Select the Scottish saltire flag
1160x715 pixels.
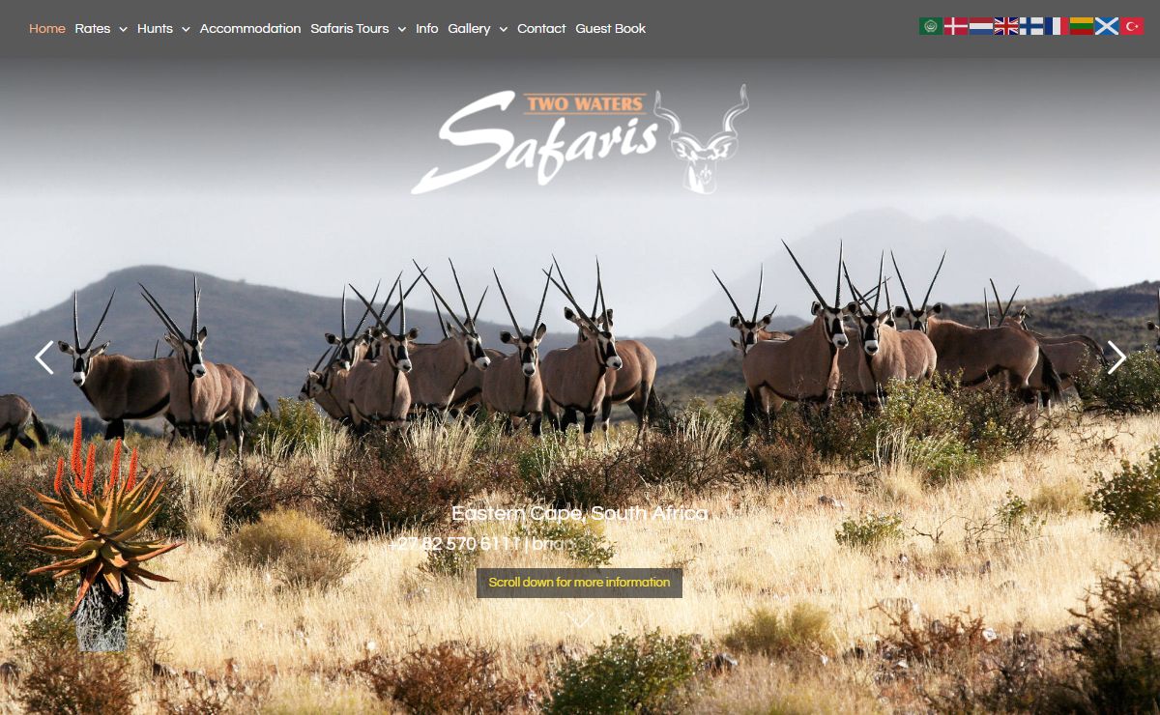point(1107,26)
